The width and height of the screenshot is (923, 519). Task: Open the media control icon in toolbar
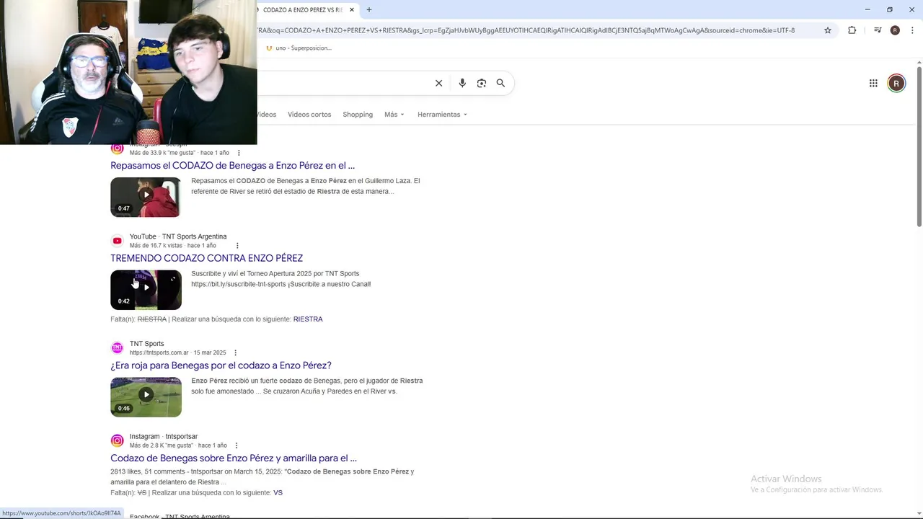(878, 30)
